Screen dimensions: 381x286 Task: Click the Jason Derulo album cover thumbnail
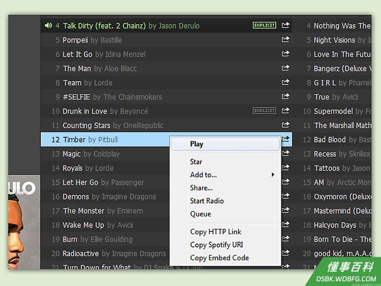coord(24,222)
